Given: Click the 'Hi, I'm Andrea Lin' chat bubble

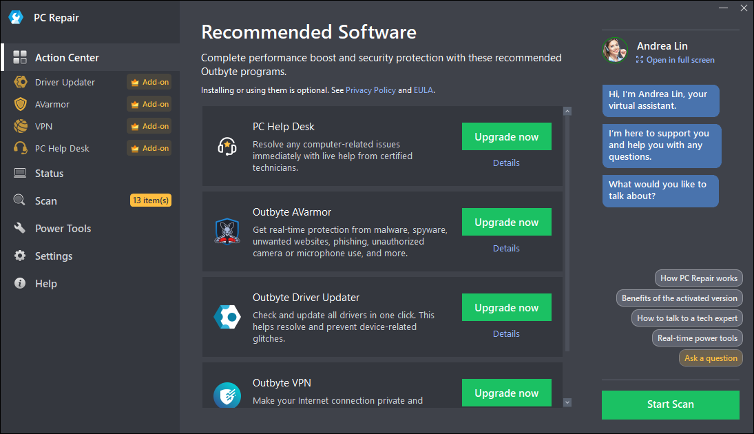Looking at the screenshot, I should 661,101.
